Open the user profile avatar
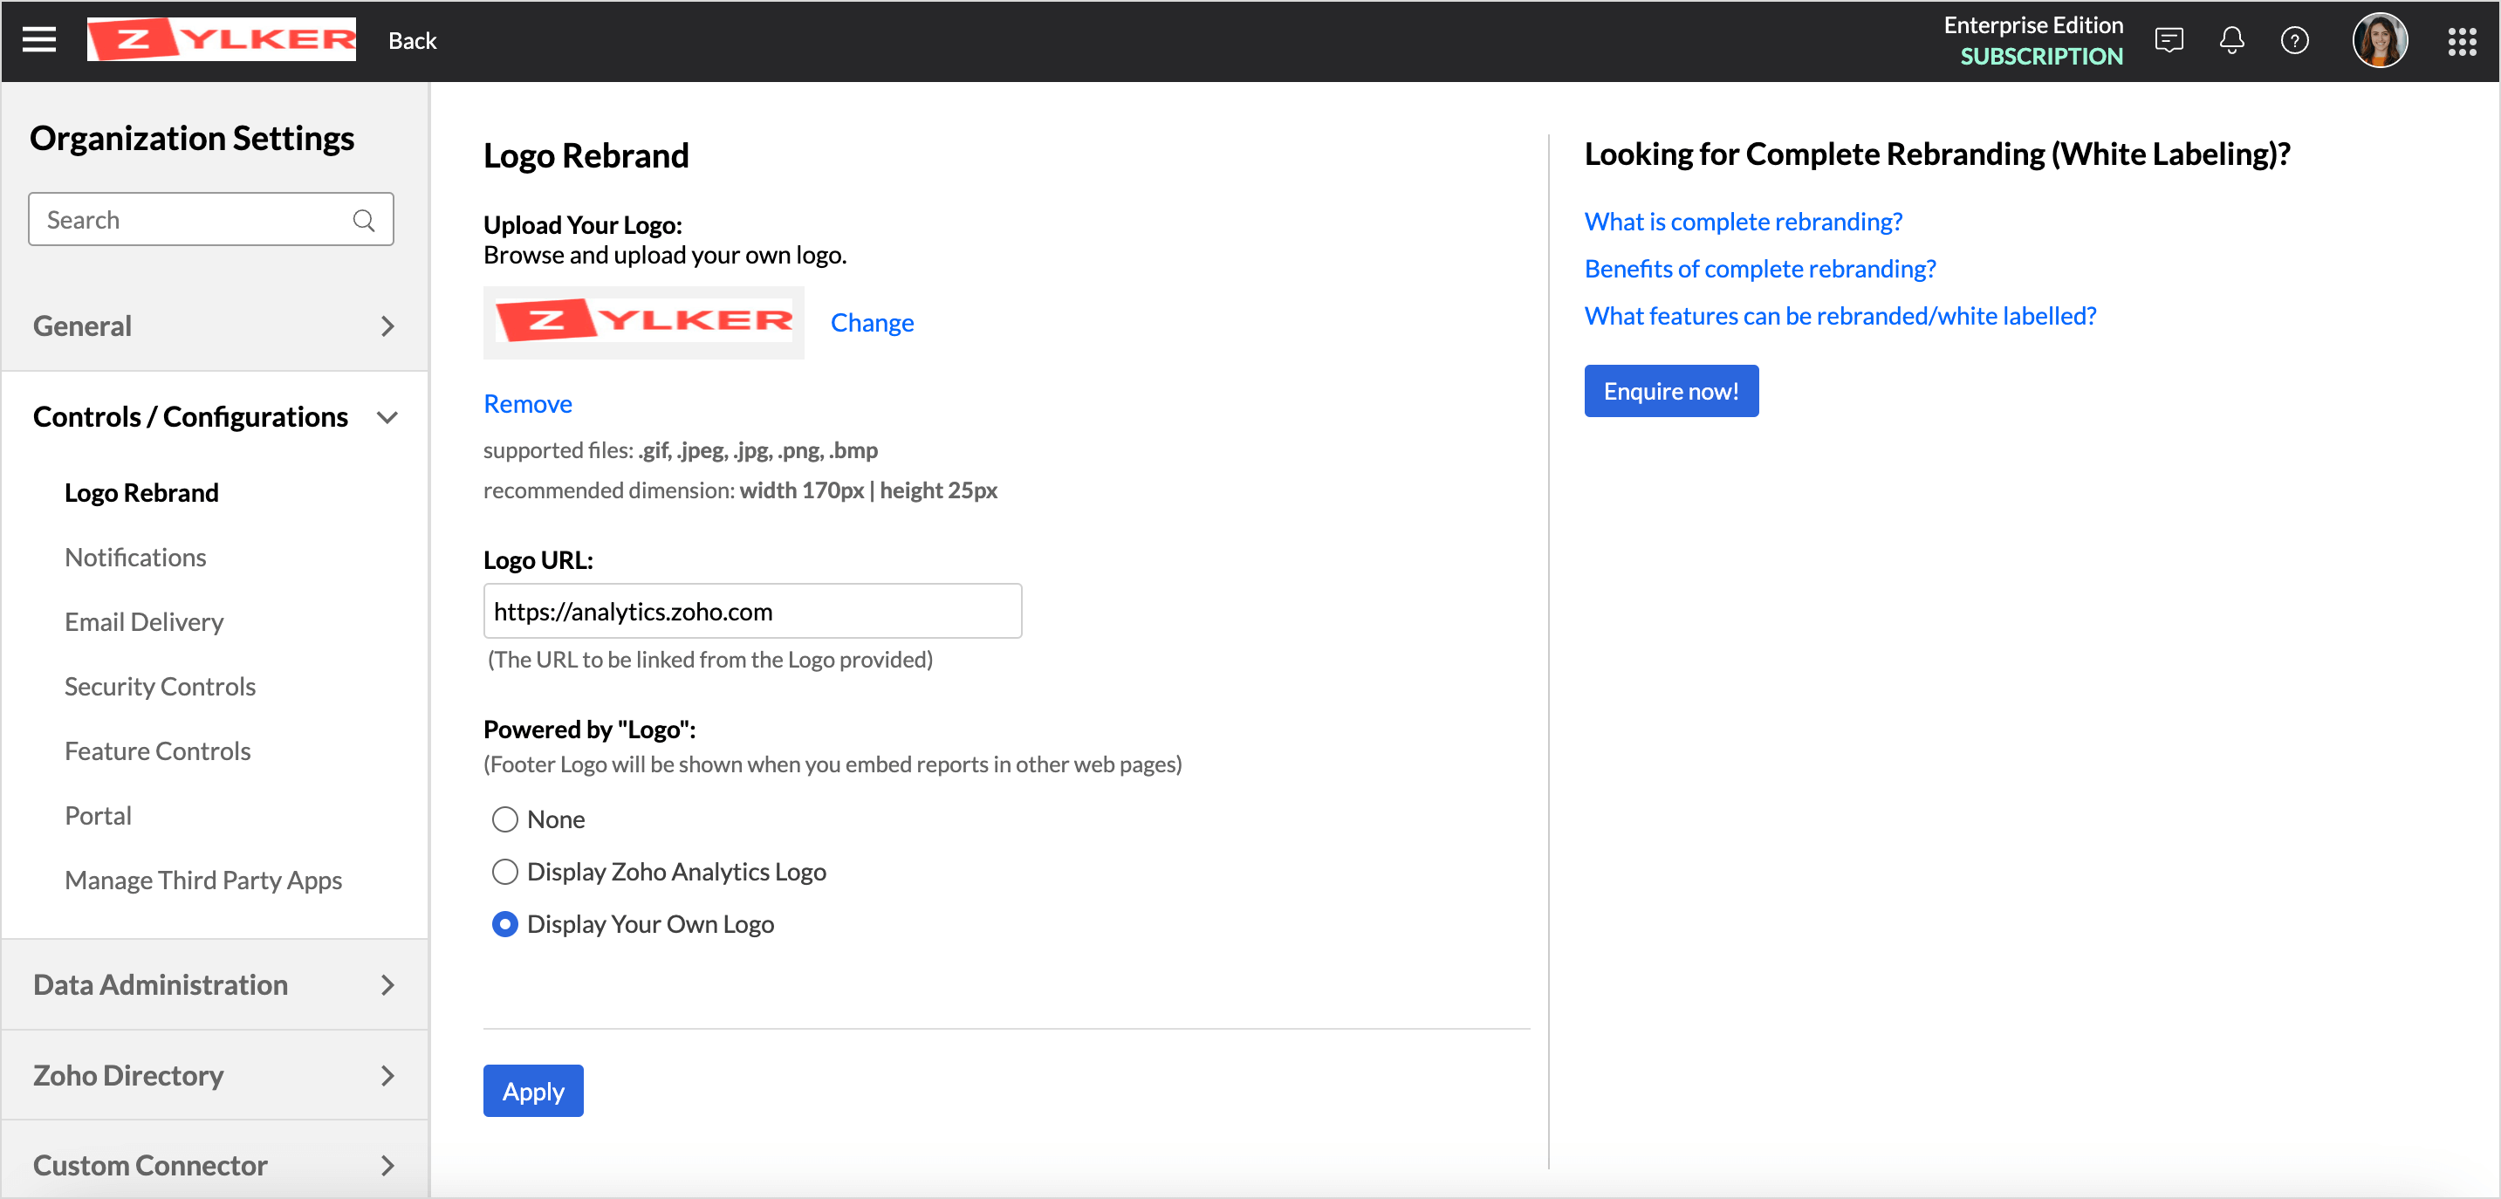This screenshot has height=1199, width=2501. pyautogui.click(x=2379, y=40)
